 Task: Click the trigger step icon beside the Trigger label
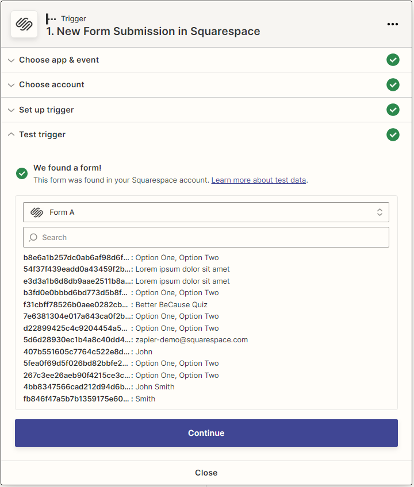pos(51,19)
